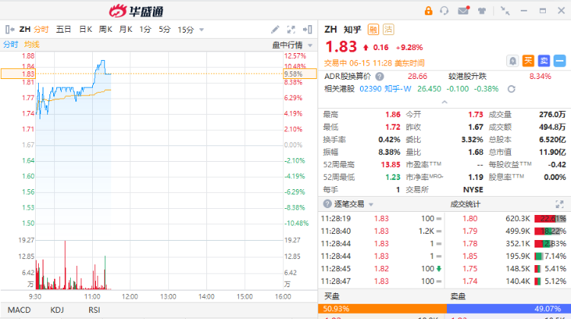
Task: Open tick trades help question icon
Action: coord(327,204)
